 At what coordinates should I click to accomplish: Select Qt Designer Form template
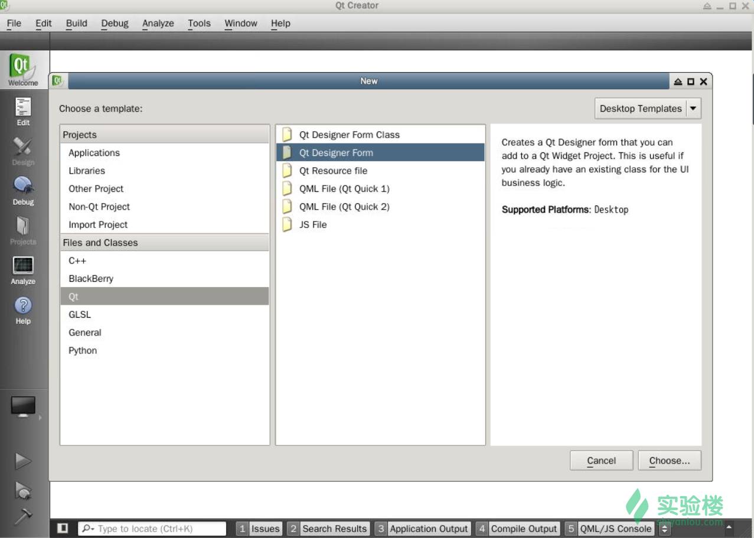380,153
